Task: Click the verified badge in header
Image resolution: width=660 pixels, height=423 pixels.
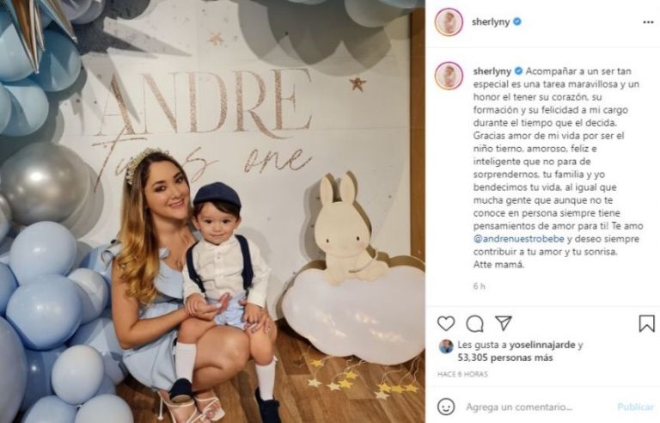Action: click(x=517, y=21)
